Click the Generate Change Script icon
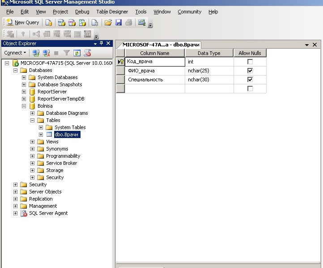Screen dimensions: 323x268 point(10,34)
